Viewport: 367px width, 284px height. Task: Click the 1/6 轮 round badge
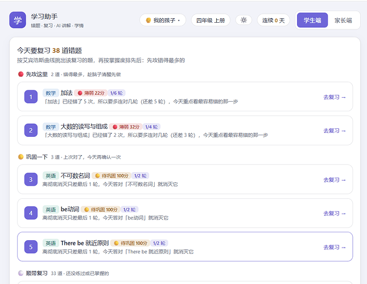[x=117, y=93]
